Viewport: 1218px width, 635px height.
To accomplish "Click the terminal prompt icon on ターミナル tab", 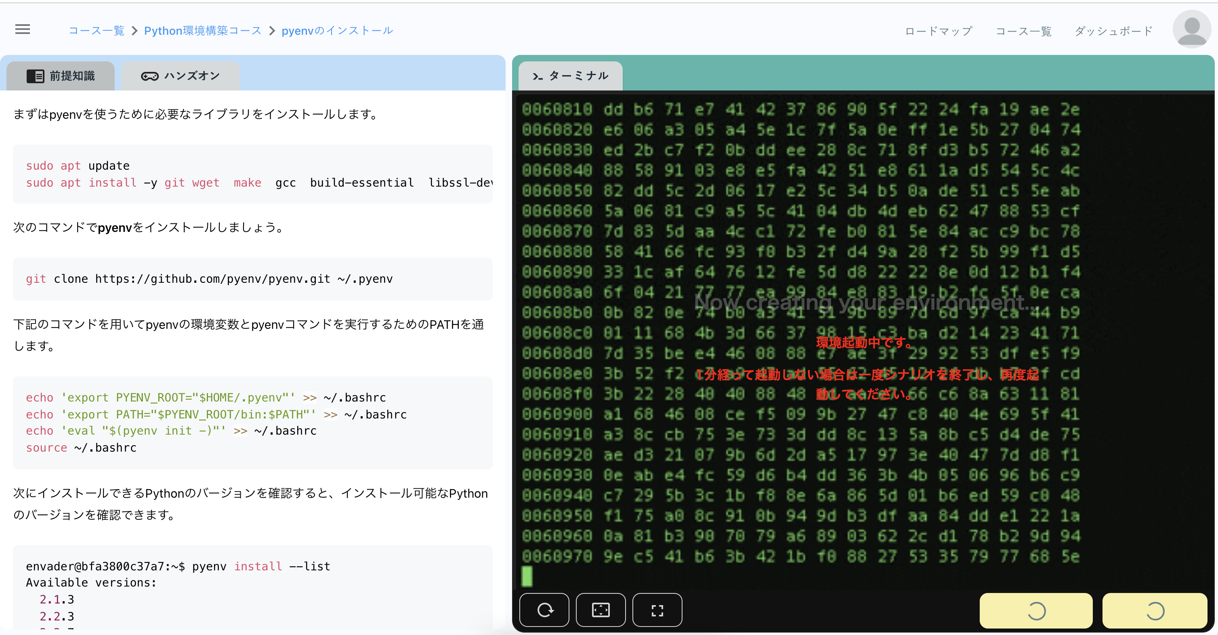I will [x=538, y=76].
